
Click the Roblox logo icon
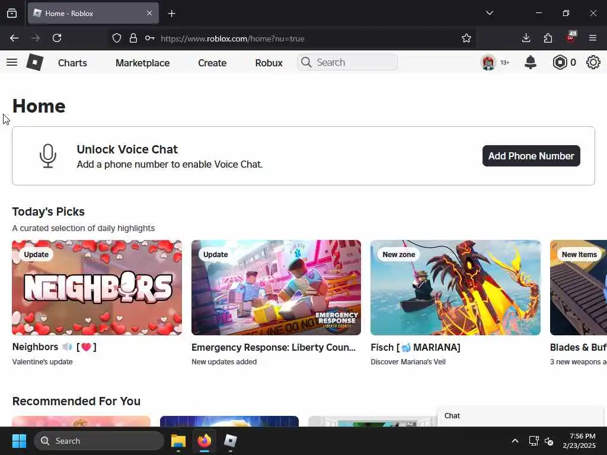34,62
